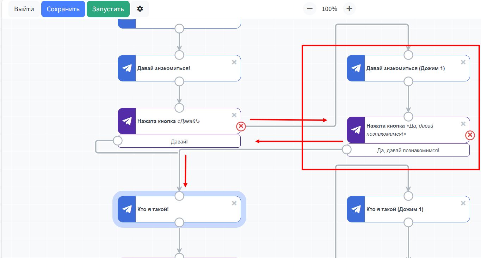
Task: Click input connector of Кто я такой (Дожим 1)
Action: click(x=408, y=196)
